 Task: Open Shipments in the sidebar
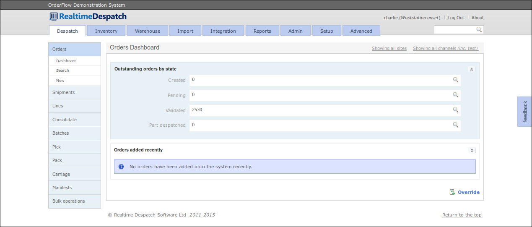pyautogui.click(x=75, y=92)
